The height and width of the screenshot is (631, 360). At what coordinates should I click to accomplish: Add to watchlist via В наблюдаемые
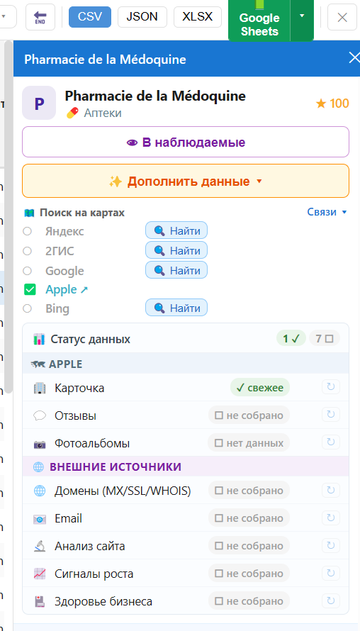pyautogui.click(x=186, y=142)
